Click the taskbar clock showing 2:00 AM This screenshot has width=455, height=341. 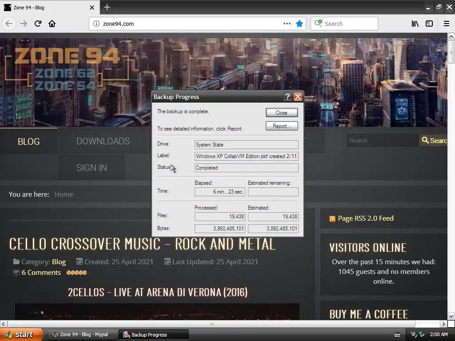(439, 334)
